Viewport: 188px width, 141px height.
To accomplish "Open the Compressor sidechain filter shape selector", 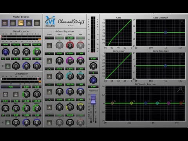I will (x=8, y=115).
